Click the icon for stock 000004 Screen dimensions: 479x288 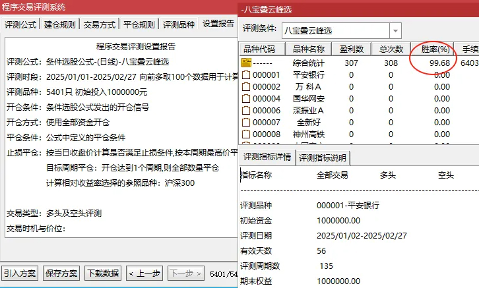(x=246, y=99)
